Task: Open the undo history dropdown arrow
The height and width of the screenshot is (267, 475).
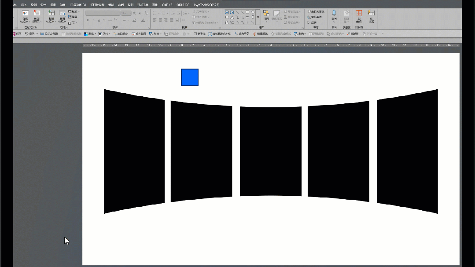Action: point(37,33)
